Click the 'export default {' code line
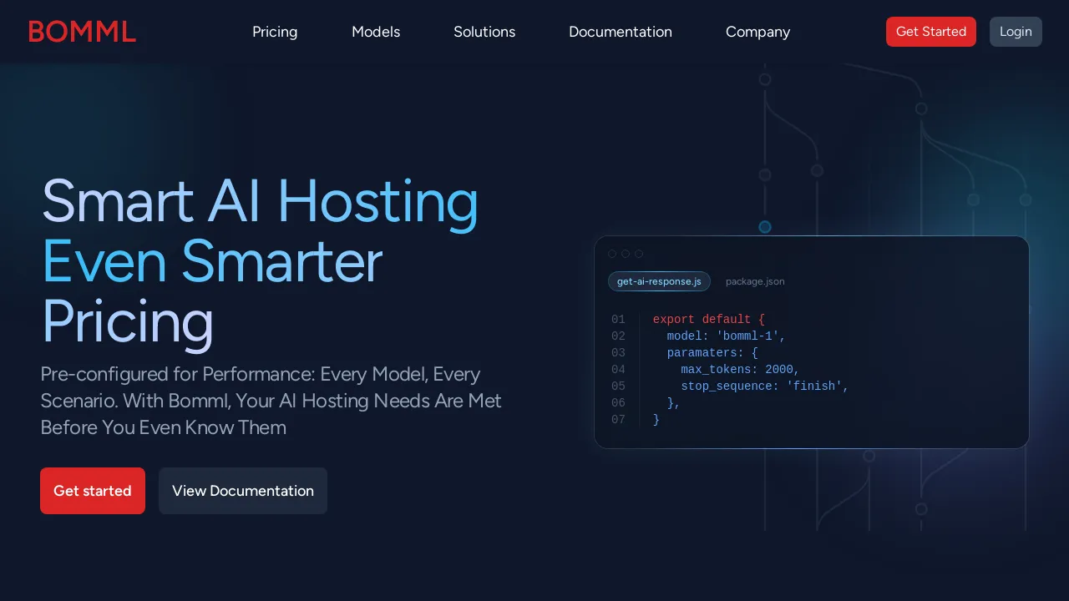The width and height of the screenshot is (1069, 601). pos(709,320)
